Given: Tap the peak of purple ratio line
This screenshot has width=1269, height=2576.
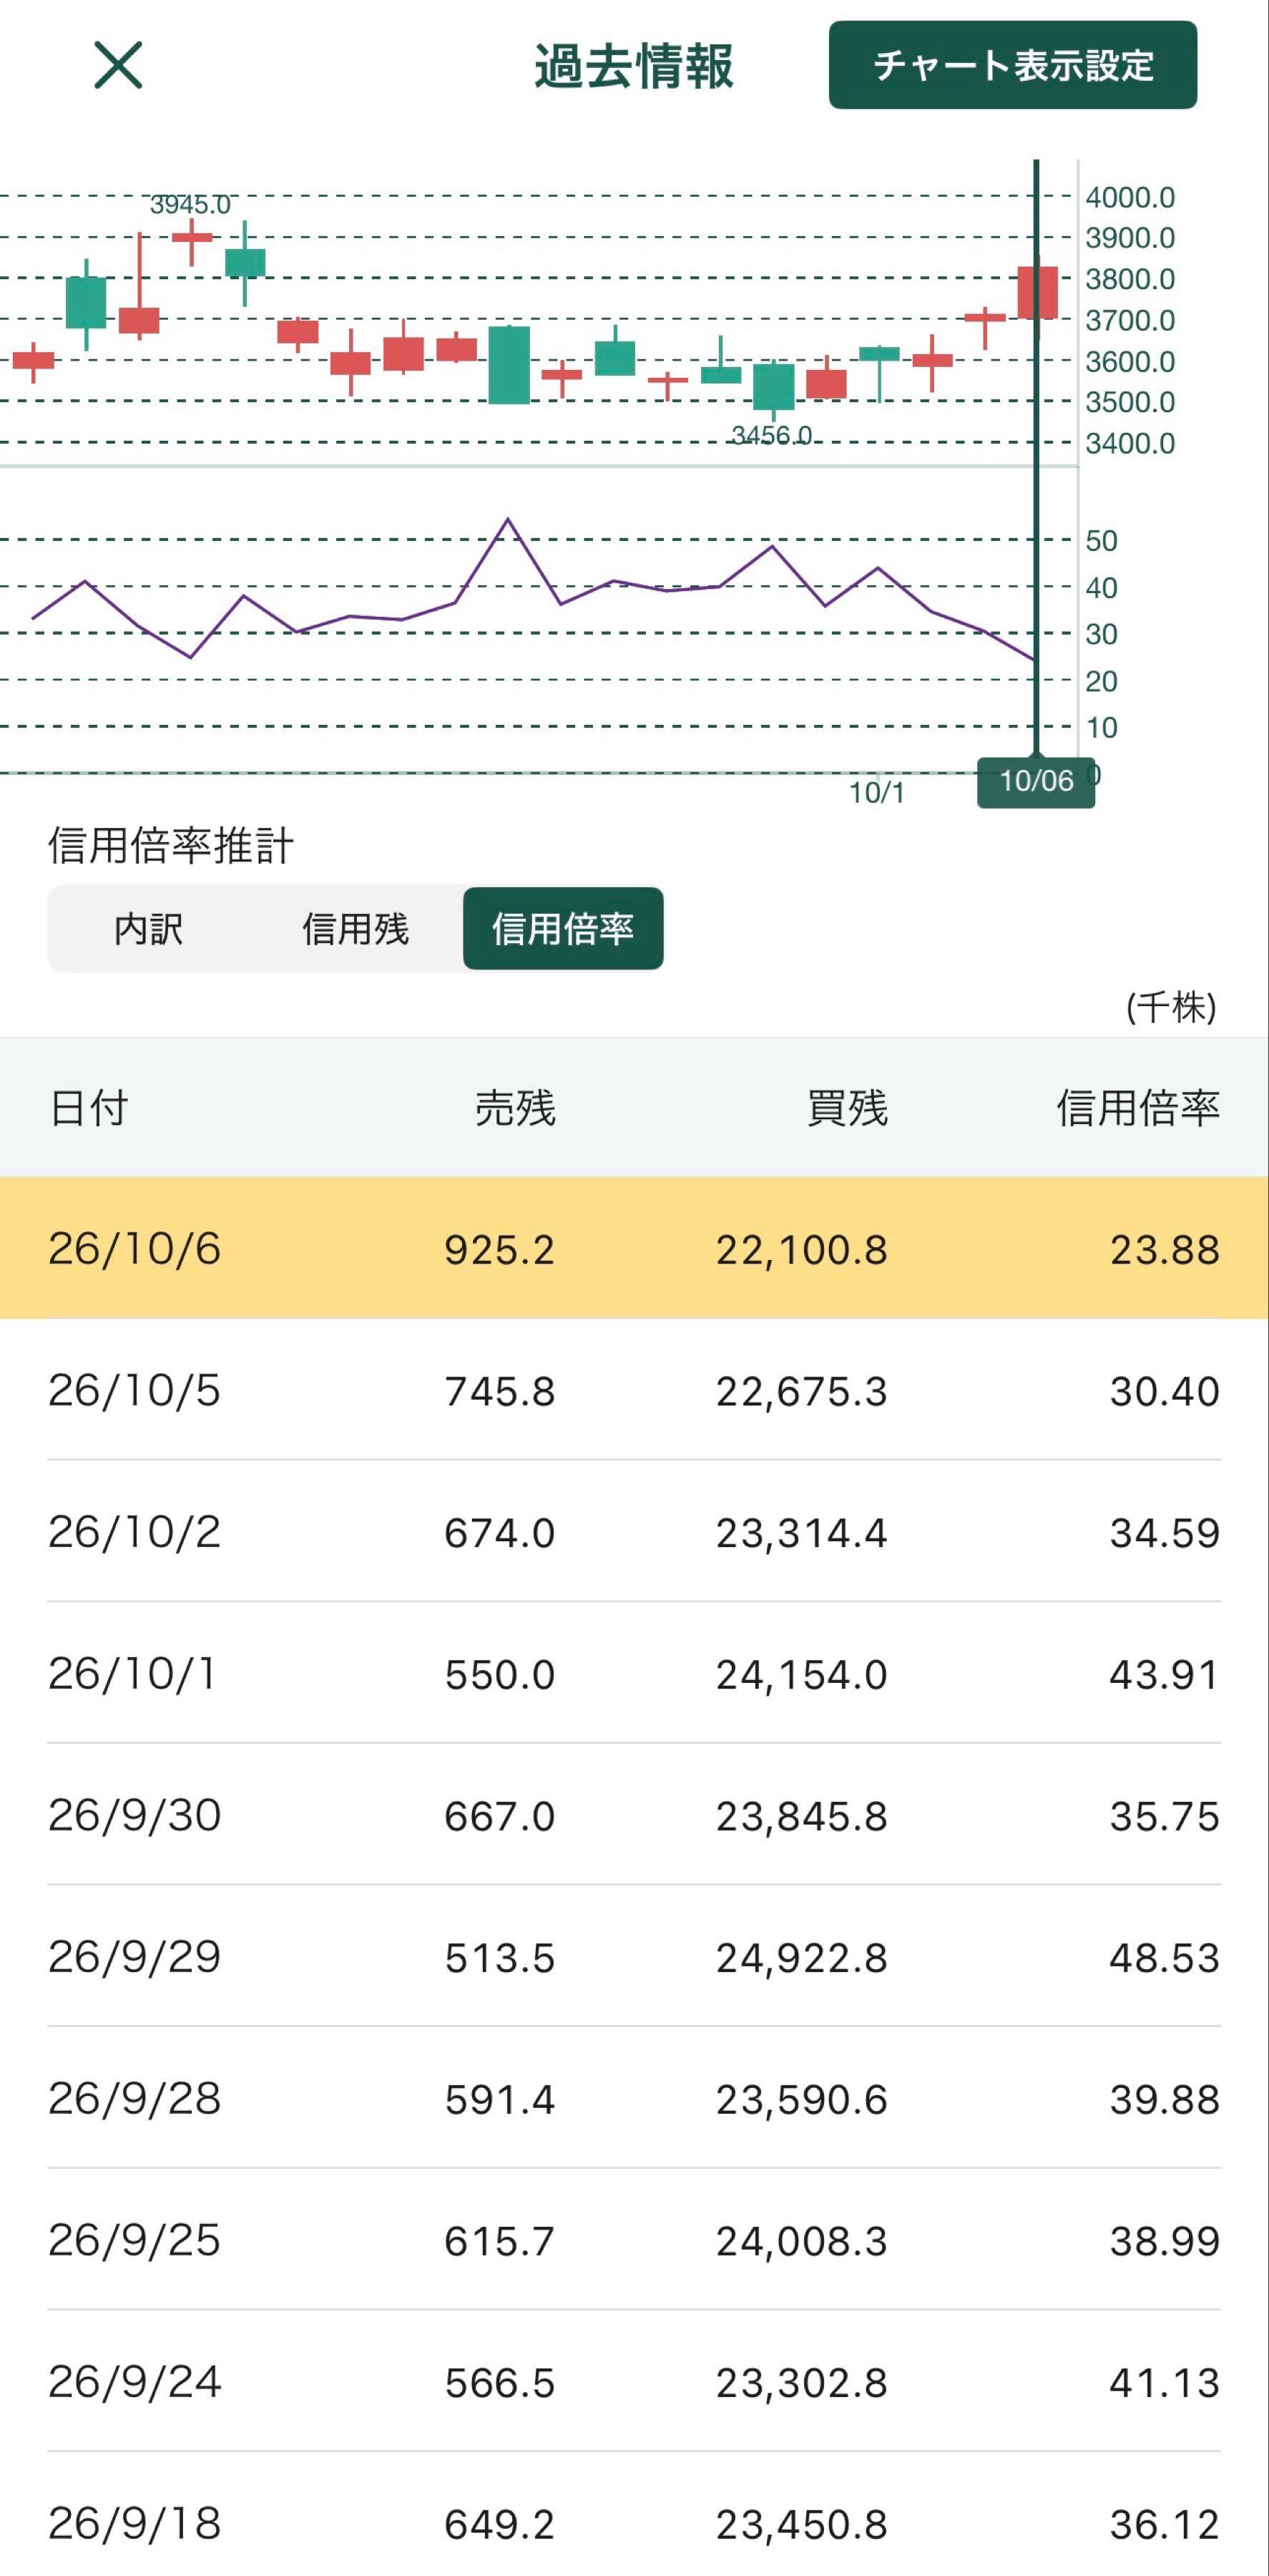Looking at the screenshot, I should (508, 519).
